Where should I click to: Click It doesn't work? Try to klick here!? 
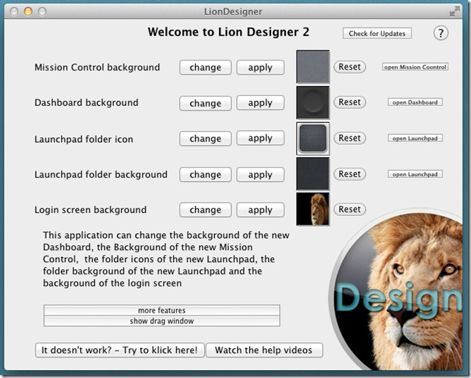pyautogui.click(x=120, y=350)
